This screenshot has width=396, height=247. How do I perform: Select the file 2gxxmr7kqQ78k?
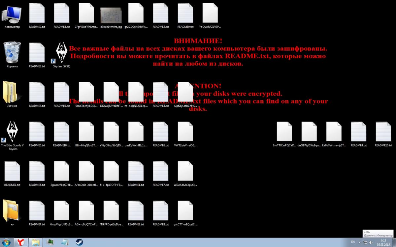click(x=61, y=174)
